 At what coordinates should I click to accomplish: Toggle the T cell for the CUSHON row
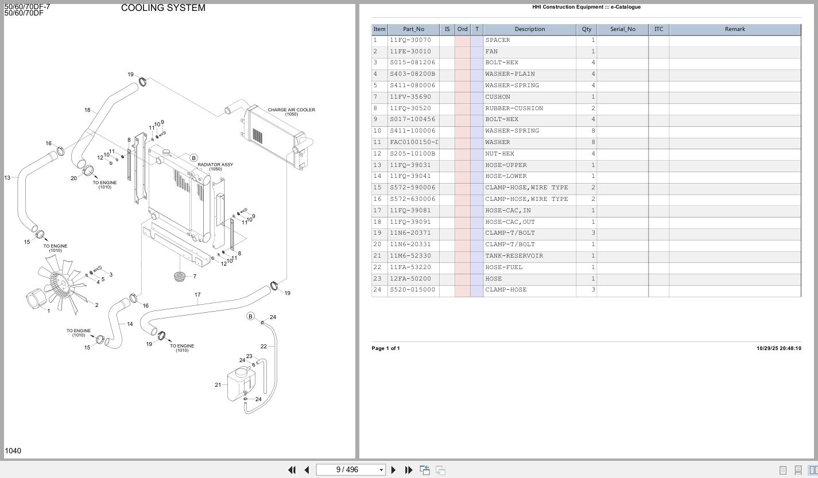click(476, 97)
